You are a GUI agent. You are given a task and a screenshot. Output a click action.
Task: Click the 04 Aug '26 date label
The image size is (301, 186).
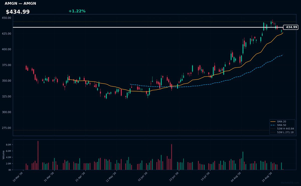(x=236, y=176)
